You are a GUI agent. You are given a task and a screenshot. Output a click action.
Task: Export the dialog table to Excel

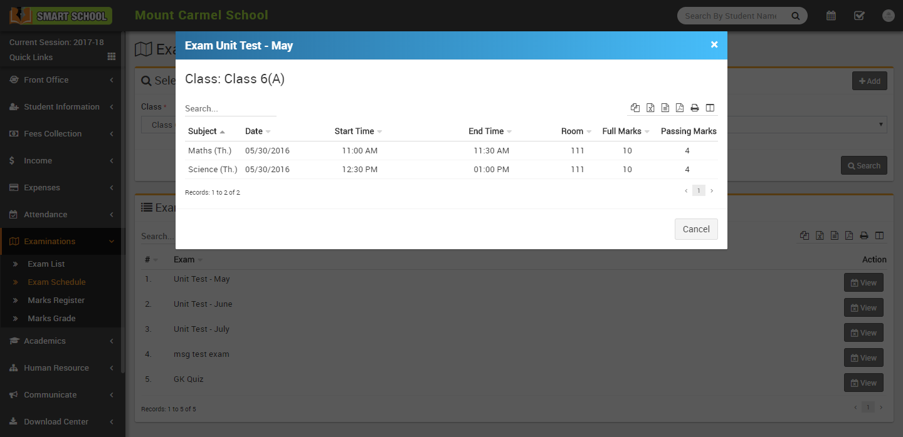click(650, 108)
